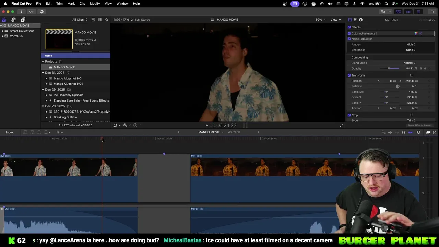The height and width of the screenshot is (247, 439).
Task: Open the Window menu
Action: coord(122,3)
